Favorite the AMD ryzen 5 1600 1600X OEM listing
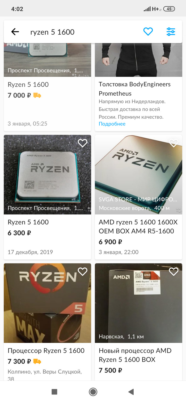 (x=174, y=143)
